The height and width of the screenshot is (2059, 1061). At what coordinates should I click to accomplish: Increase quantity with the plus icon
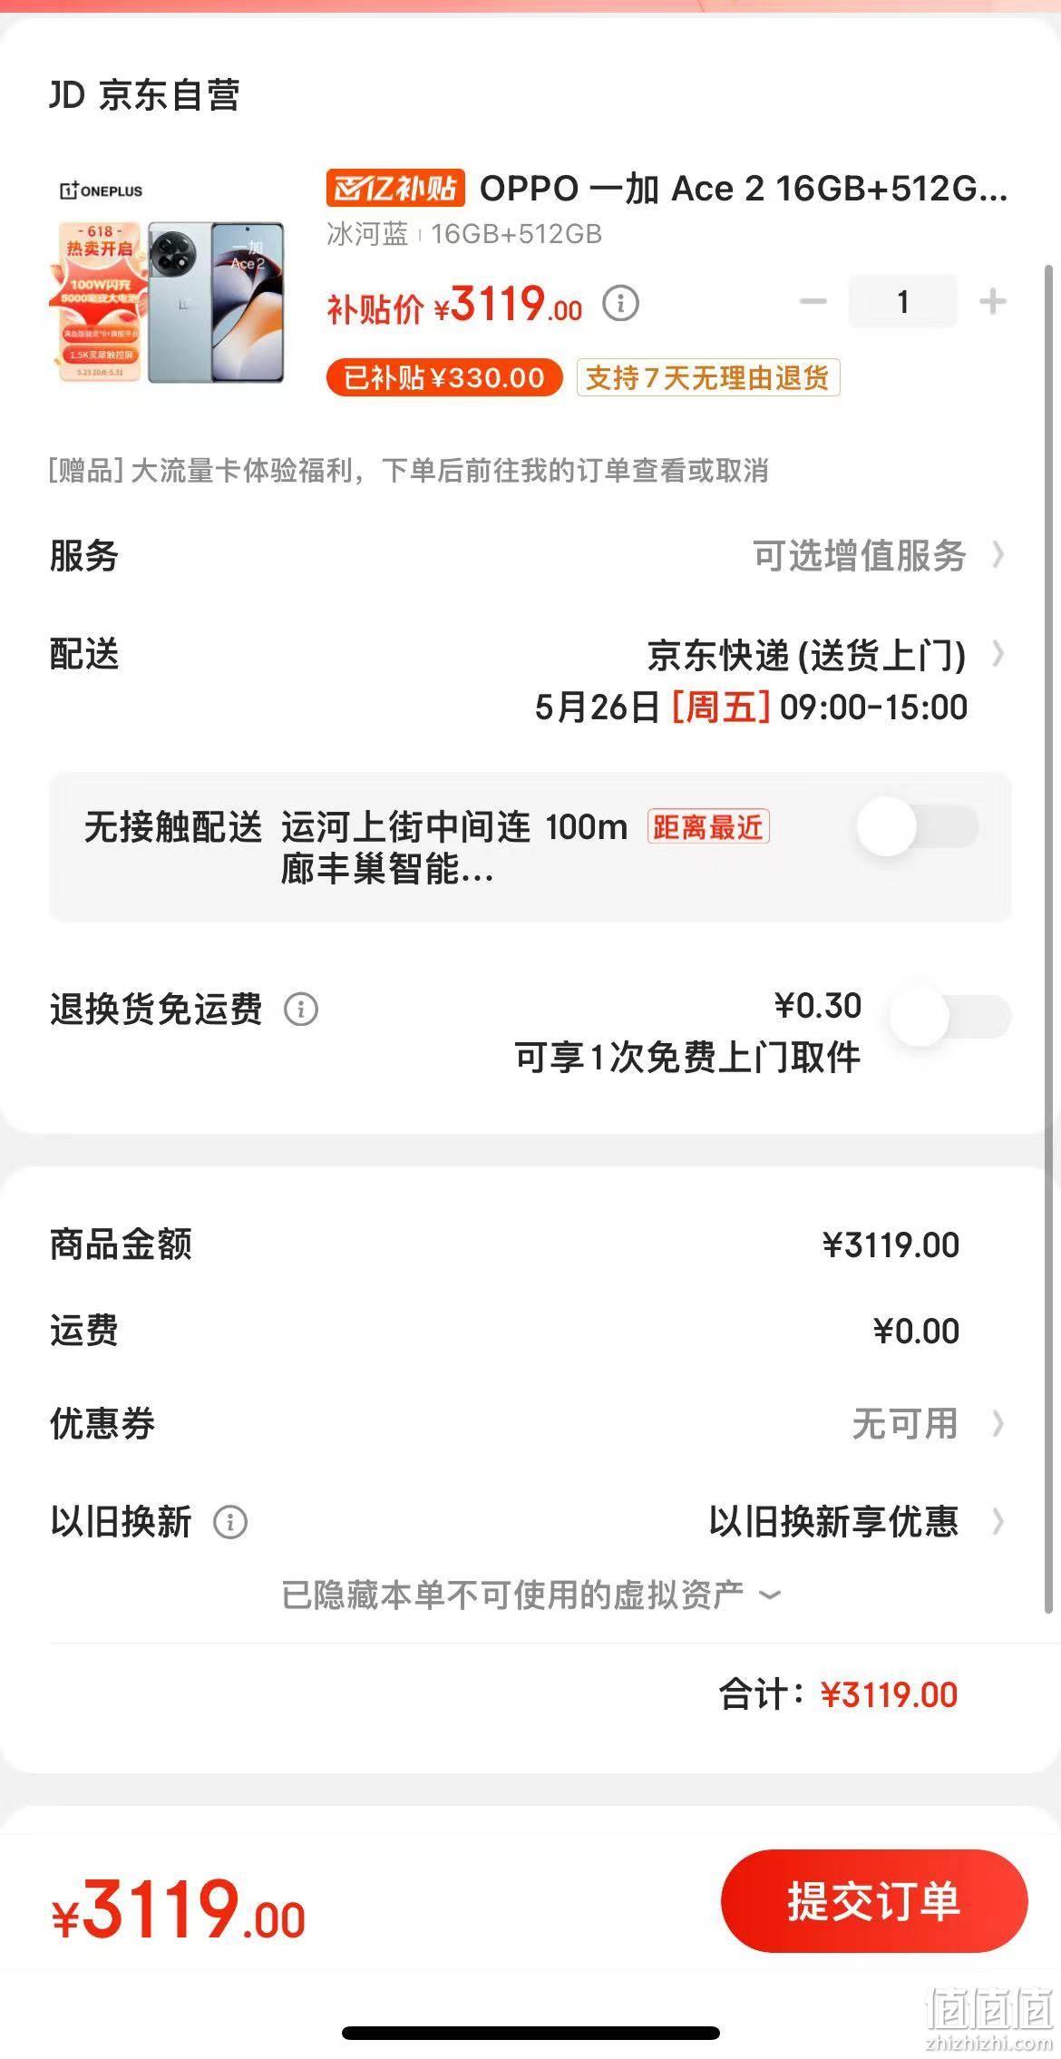[x=993, y=301]
